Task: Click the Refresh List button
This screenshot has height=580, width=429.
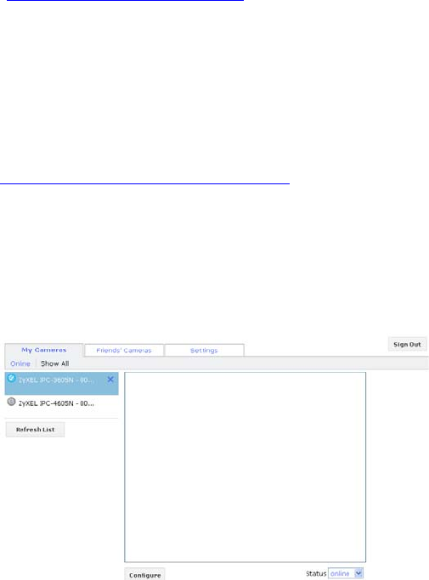Action: click(35, 430)
